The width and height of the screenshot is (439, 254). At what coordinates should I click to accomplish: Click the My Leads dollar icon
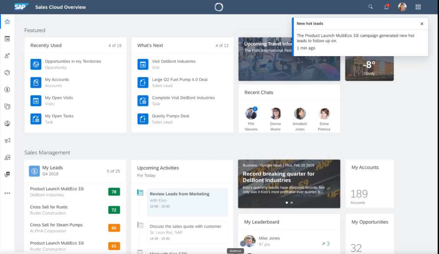point(34,171)
